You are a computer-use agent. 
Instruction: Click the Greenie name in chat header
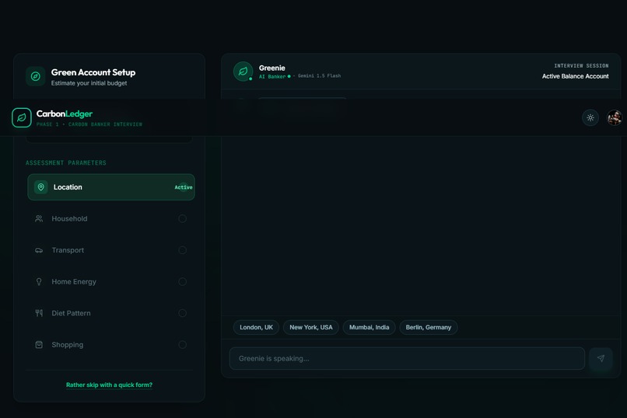[x=272, y=68]
